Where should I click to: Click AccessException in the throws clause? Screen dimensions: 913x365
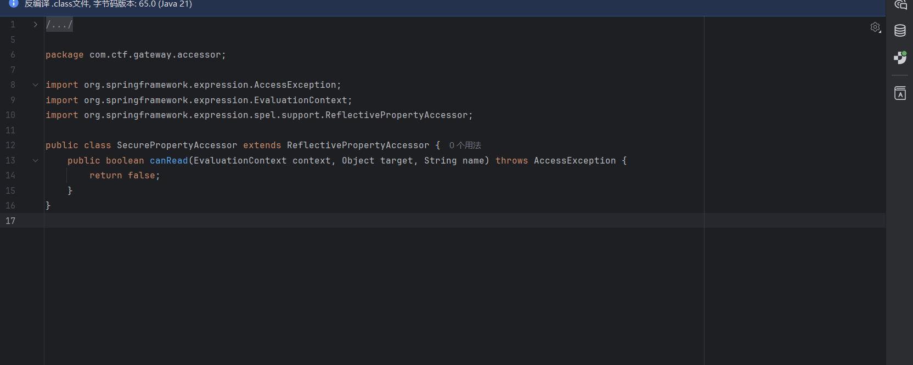(574, 161)
